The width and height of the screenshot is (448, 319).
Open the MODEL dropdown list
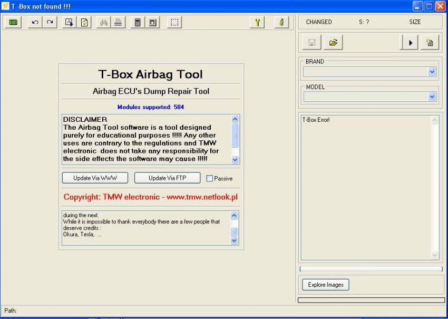[x=432, y=96]
